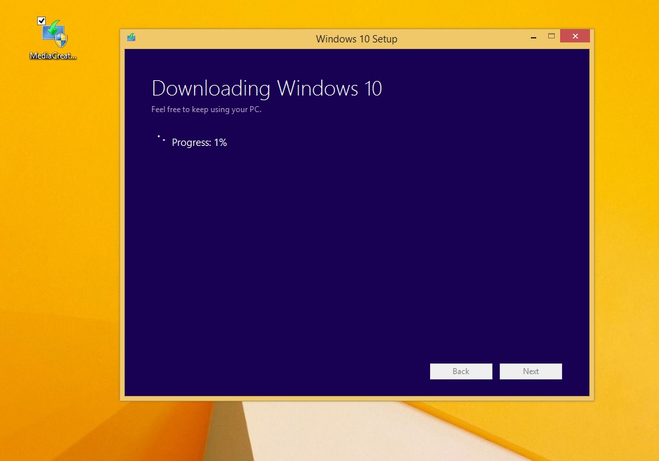Close the Windows 10 Setup window

pos(575,36)
